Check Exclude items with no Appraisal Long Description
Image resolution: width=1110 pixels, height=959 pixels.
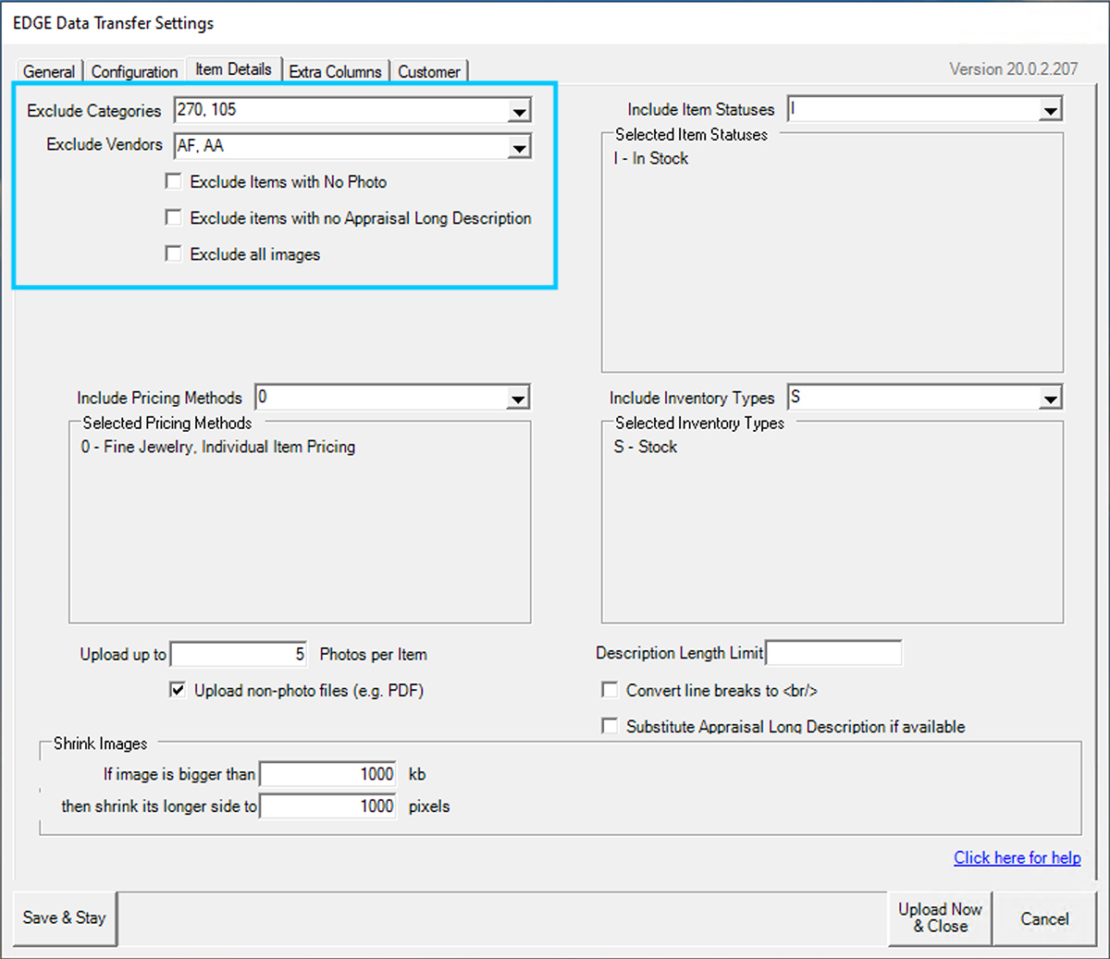173,217
